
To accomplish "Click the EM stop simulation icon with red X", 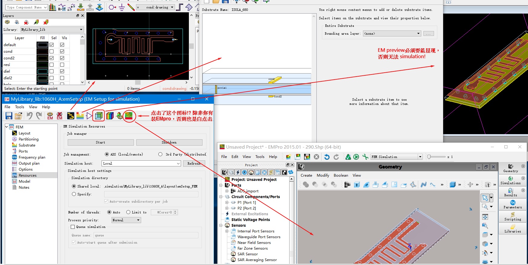I will click(x=60, y=116).
